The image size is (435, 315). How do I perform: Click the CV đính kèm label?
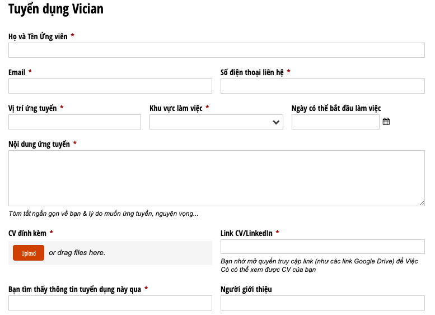click(x=27, y=233)
